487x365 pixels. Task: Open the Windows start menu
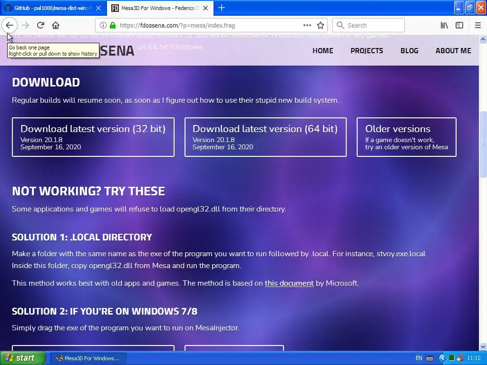[22, 358]
